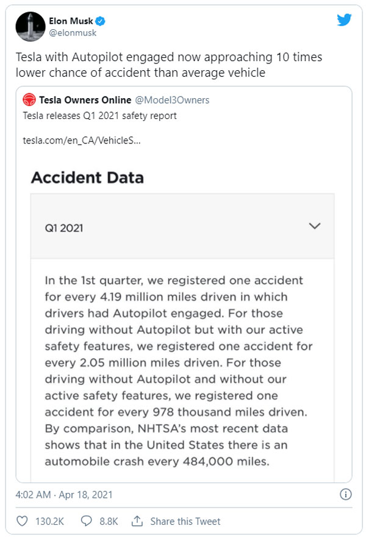Collapse the Q1 2021 accordion header
The width and height of the screenshot is (366, 543).
(x=182, y=226)
